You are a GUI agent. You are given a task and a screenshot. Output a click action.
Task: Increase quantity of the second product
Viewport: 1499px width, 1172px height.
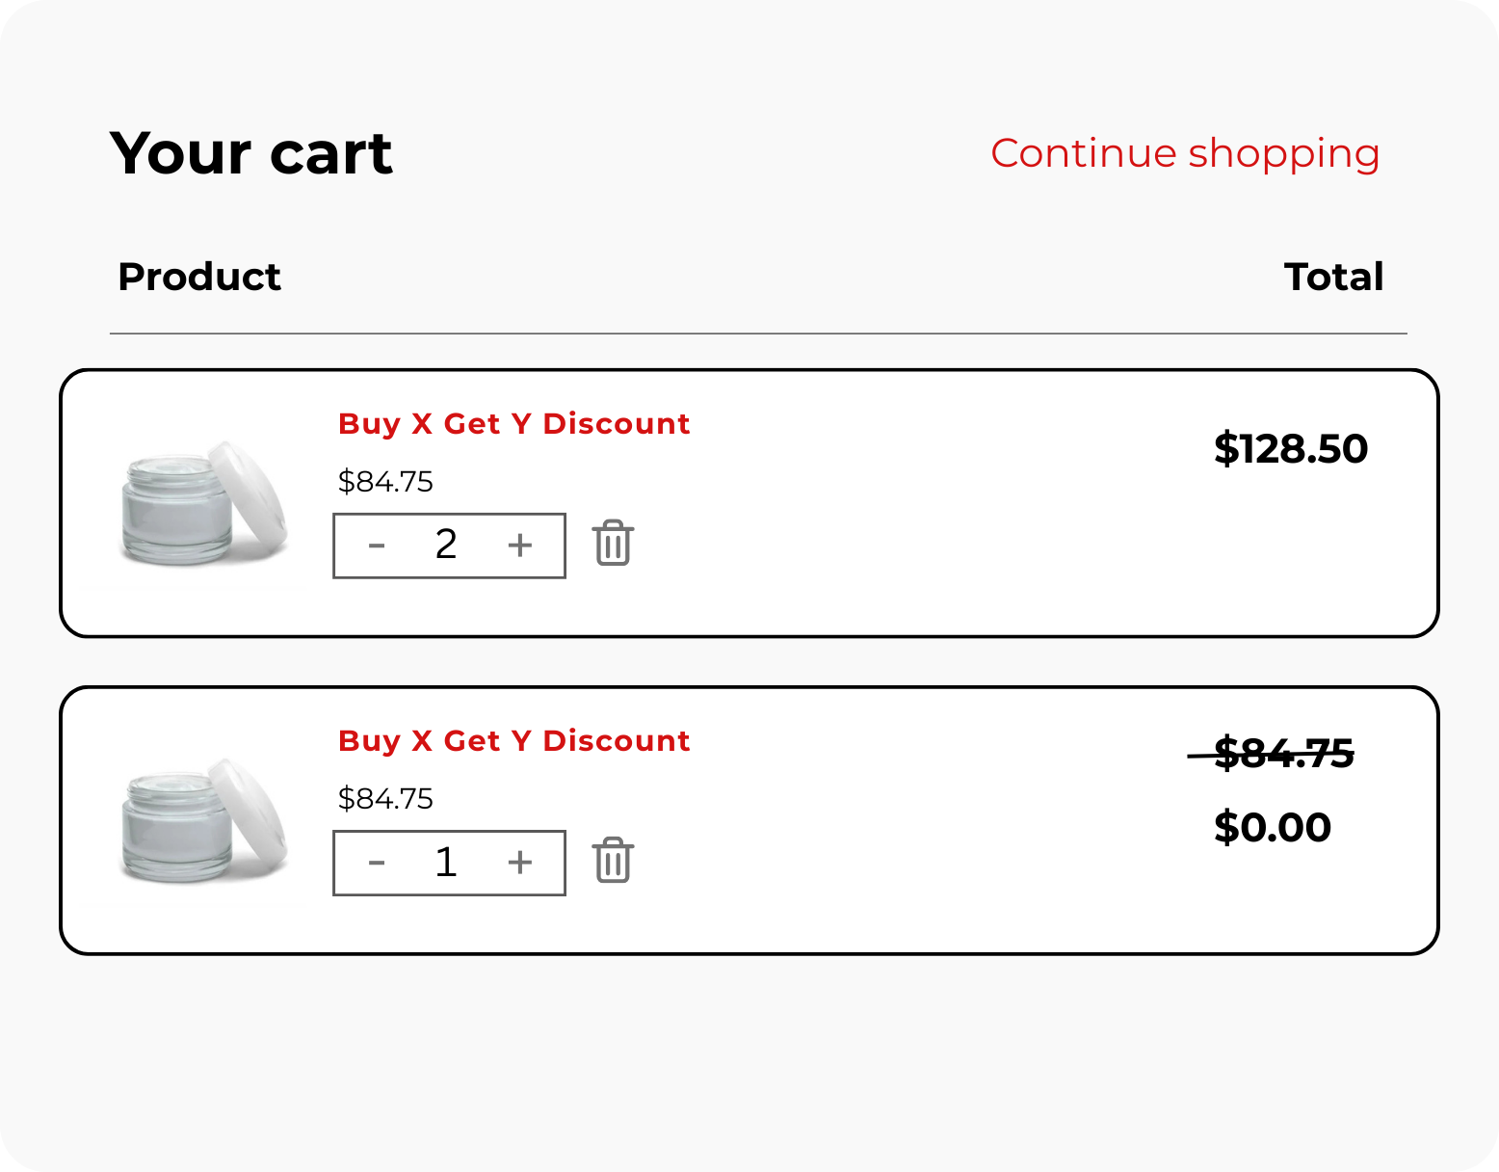(x=520, y=863)
